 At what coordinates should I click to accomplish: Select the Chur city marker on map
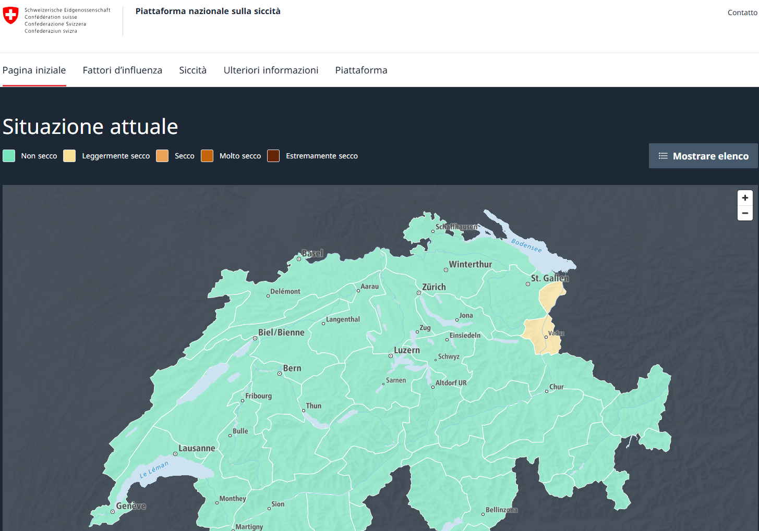(547, 391)
